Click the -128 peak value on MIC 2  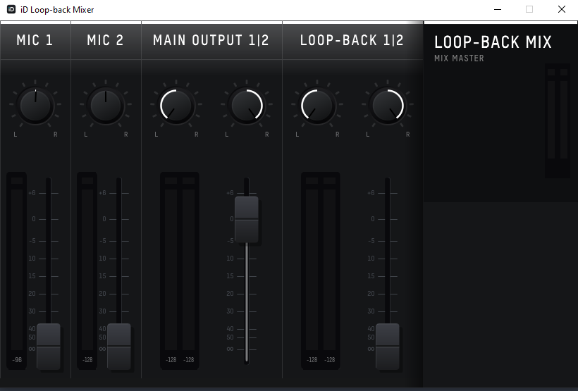87,360
